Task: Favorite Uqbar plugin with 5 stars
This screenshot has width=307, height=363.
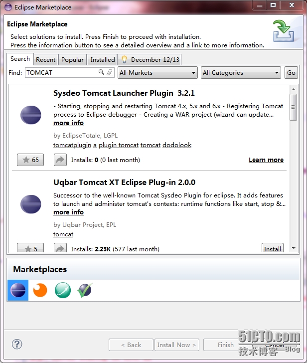Action: click(30, 248)
